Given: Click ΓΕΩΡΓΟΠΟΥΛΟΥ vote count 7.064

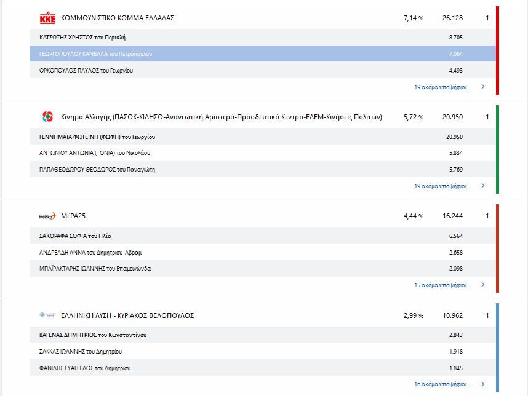Looking at the screenshot, I should coord(456,54).
